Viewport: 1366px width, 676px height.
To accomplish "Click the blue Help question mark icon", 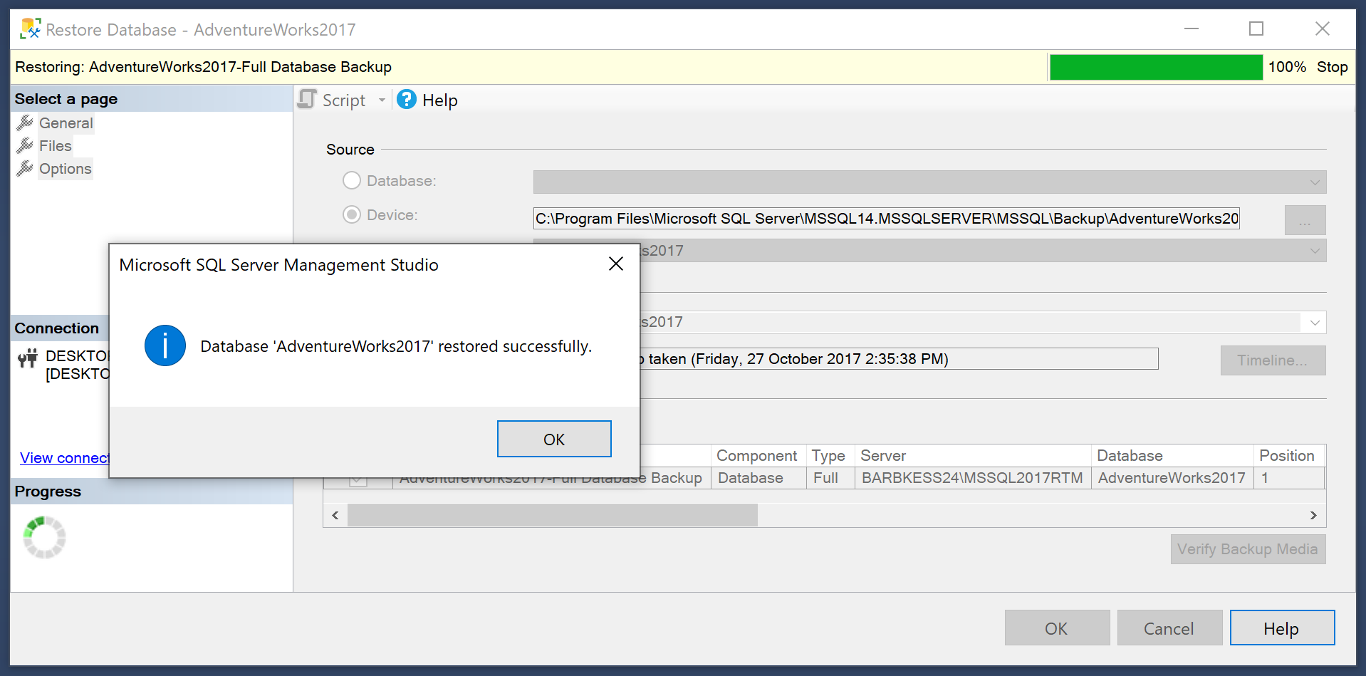I will (406, 99).
